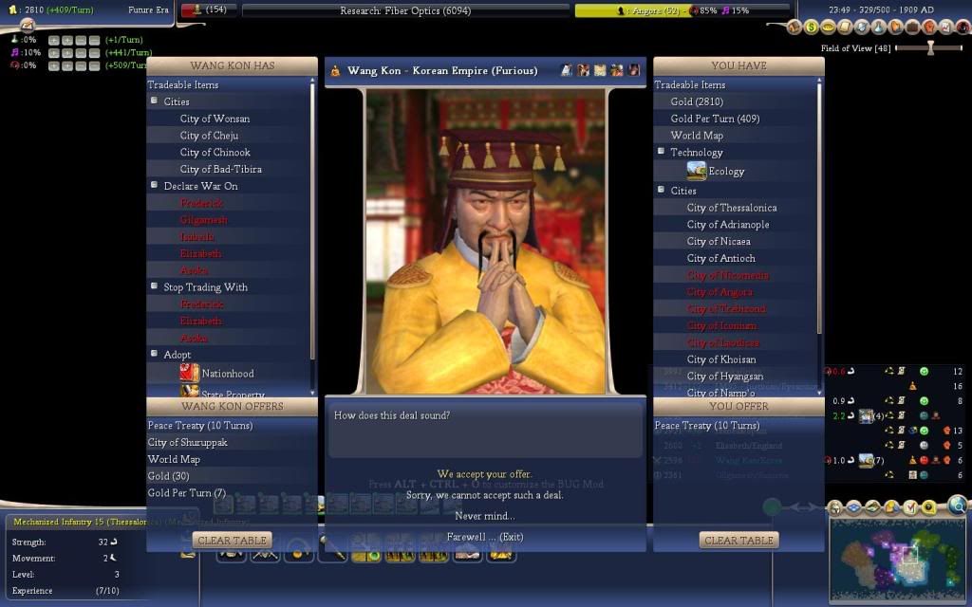Collapse the Declare War On group
The width and height of the screenshot is (972, 607).
[x=154, y=185]
